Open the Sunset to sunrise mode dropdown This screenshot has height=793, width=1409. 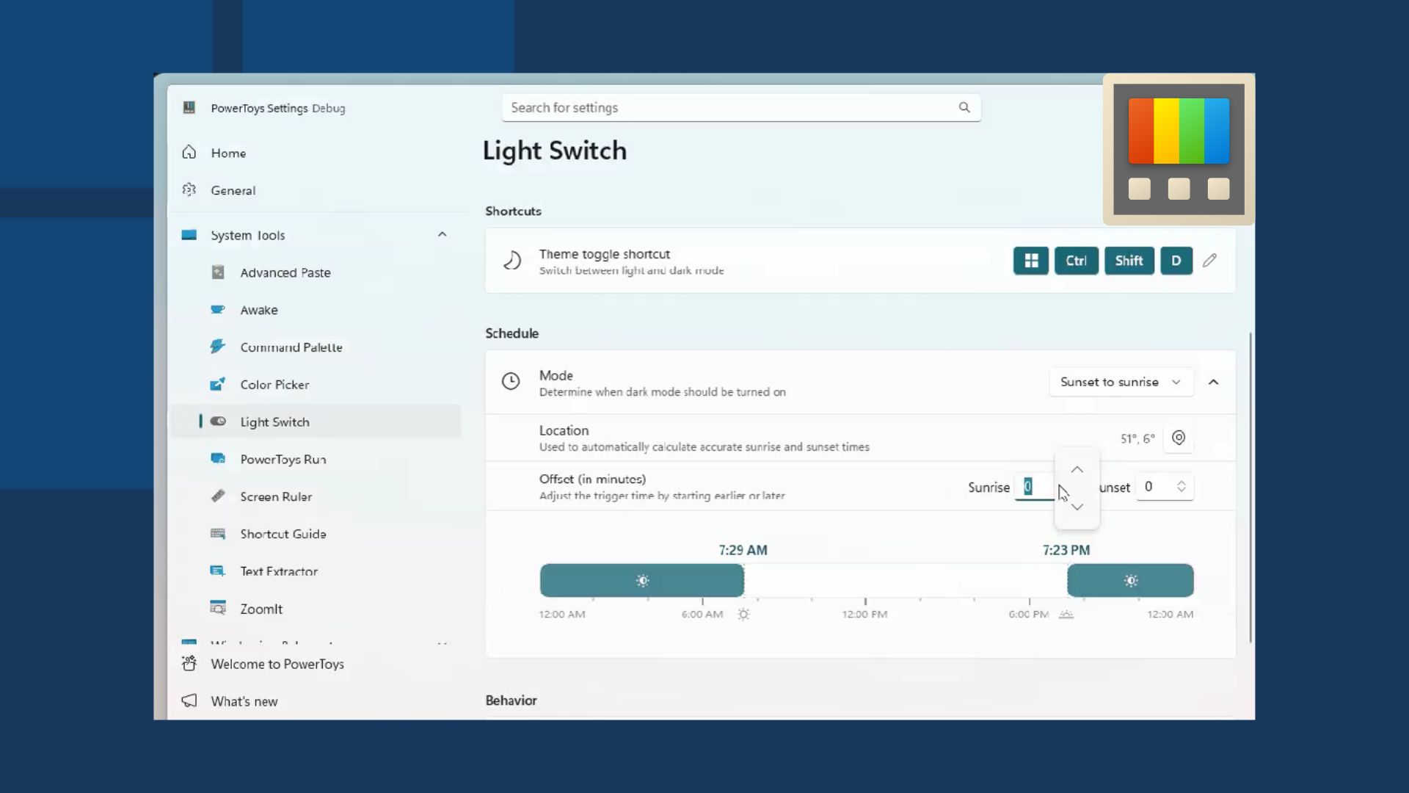[1120, 382]
